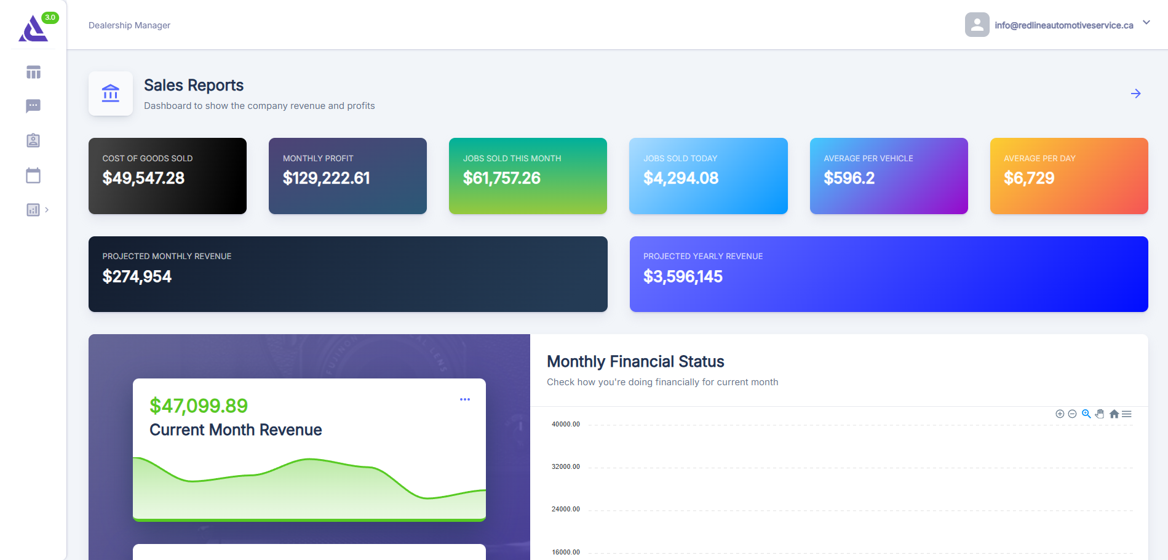The height and width of the screenshot is (560, 1168).
Task: Activate the panning tool on the chart
Action: coord(1100,414)
